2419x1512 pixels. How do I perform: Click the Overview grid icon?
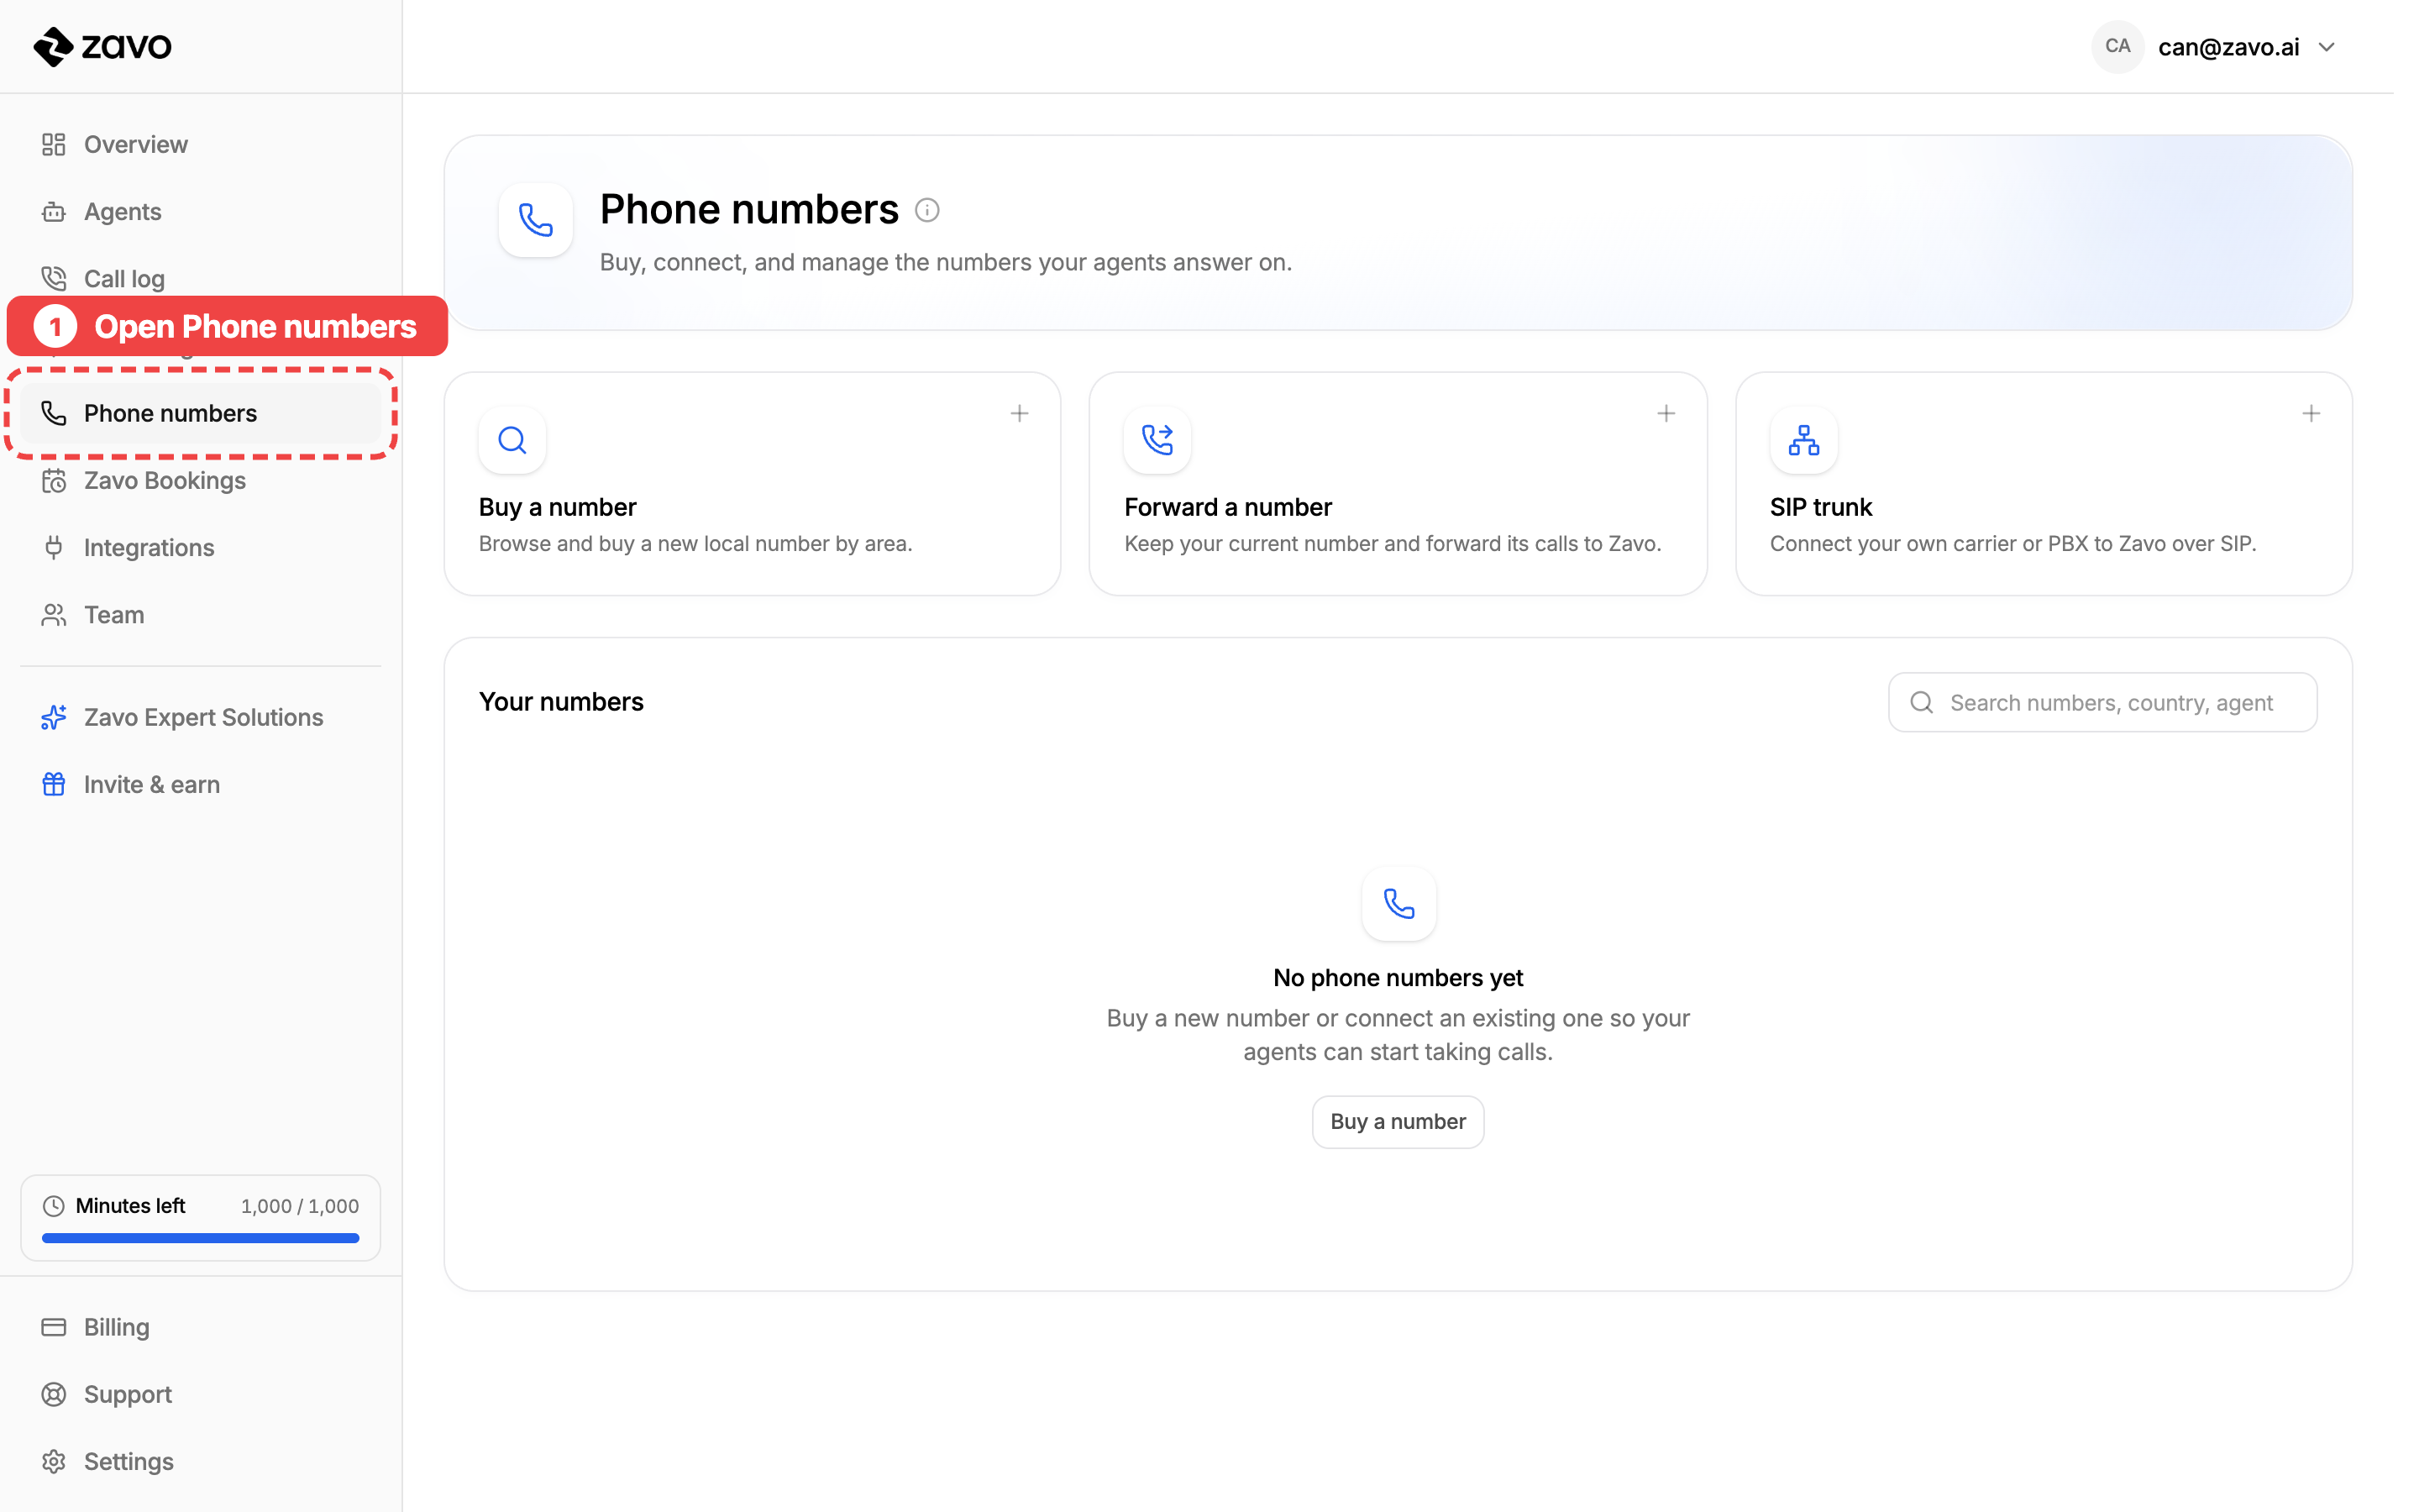[54, 144]
